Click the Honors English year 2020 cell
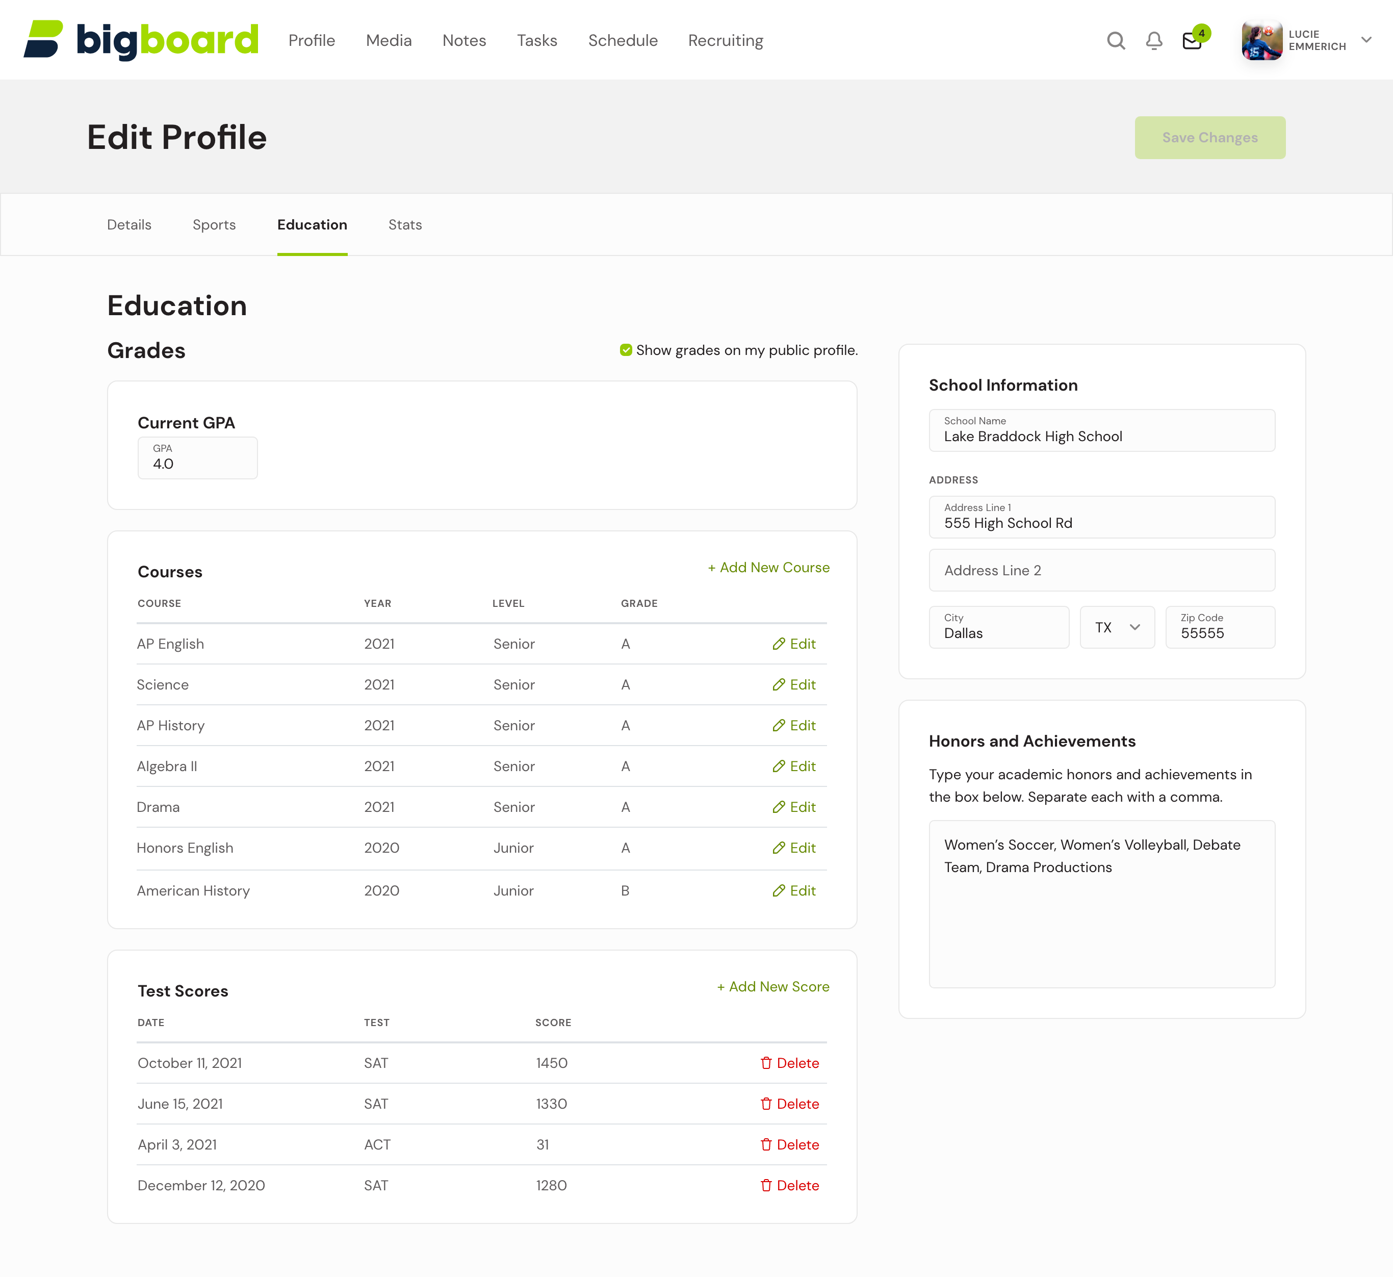The image size is (1393, 1277). (x=381, y=848)
